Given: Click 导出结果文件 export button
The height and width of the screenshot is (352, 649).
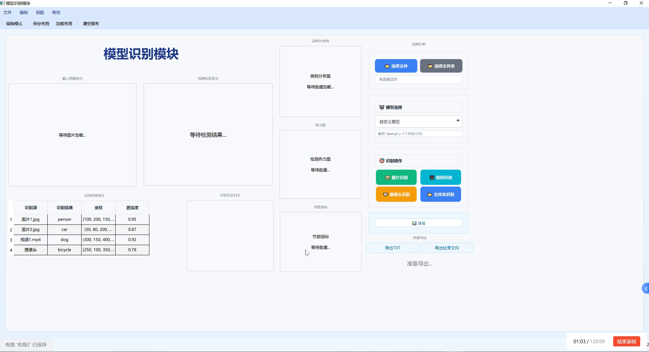Looking at the screenshot, I should click(447, 248).
